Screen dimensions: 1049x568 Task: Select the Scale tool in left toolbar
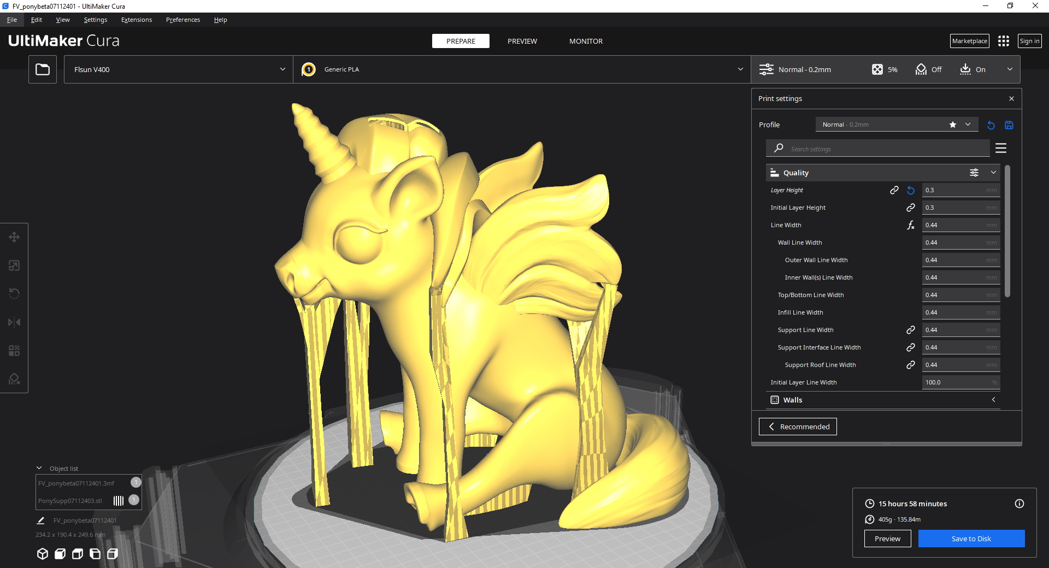coord(14,265)
